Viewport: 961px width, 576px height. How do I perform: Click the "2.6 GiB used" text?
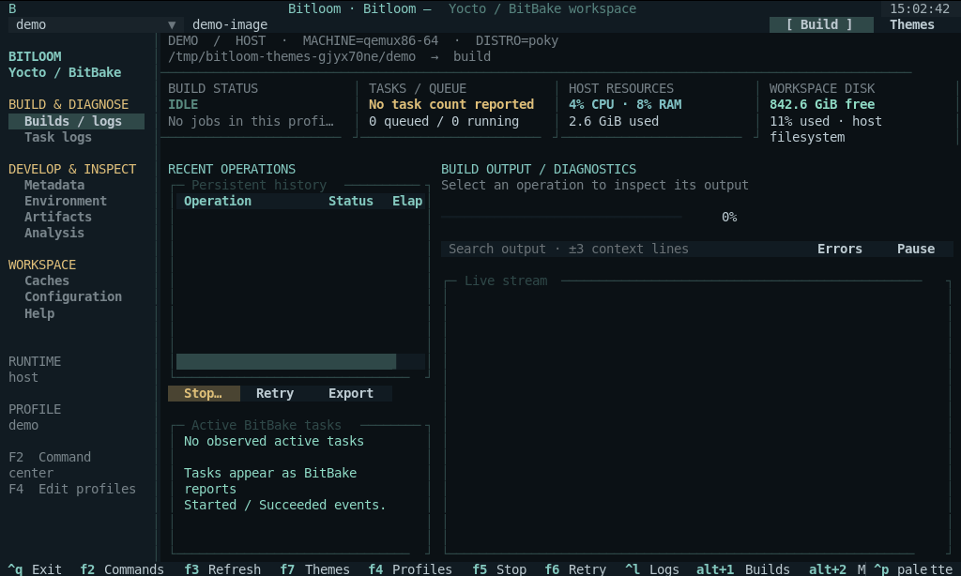tap(614, 121)
